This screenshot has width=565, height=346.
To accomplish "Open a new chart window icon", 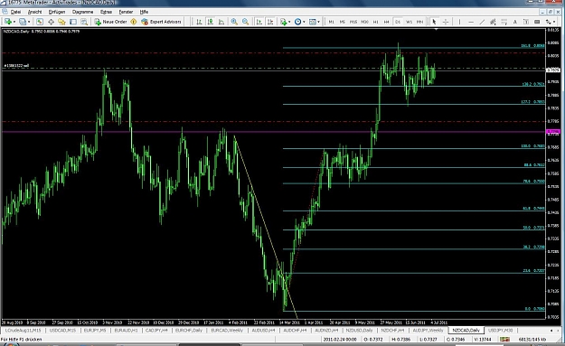I will [7, 22].
